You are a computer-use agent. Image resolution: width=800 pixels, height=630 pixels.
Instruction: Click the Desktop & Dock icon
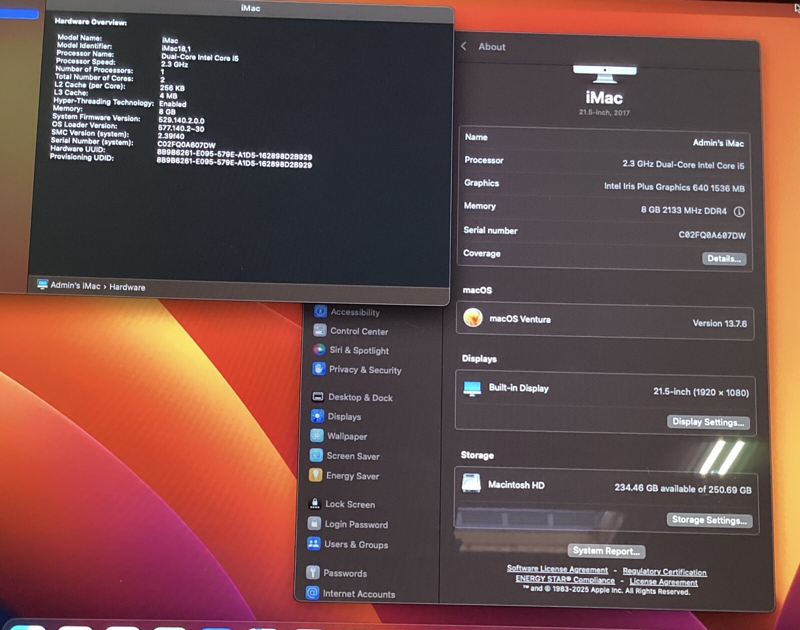(x=317, y=397)
